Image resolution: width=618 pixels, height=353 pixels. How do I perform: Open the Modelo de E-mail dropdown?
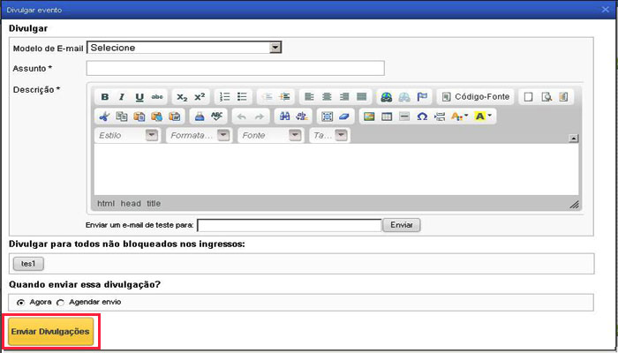(275, 48)
